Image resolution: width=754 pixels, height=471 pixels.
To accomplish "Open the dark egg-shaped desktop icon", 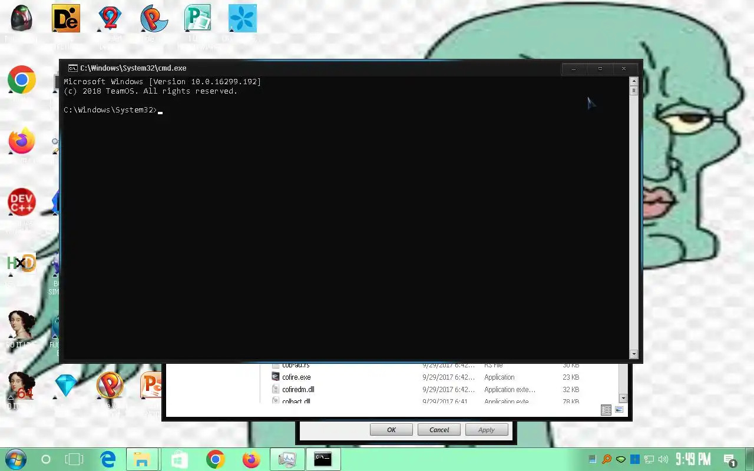I will point(22,18).
